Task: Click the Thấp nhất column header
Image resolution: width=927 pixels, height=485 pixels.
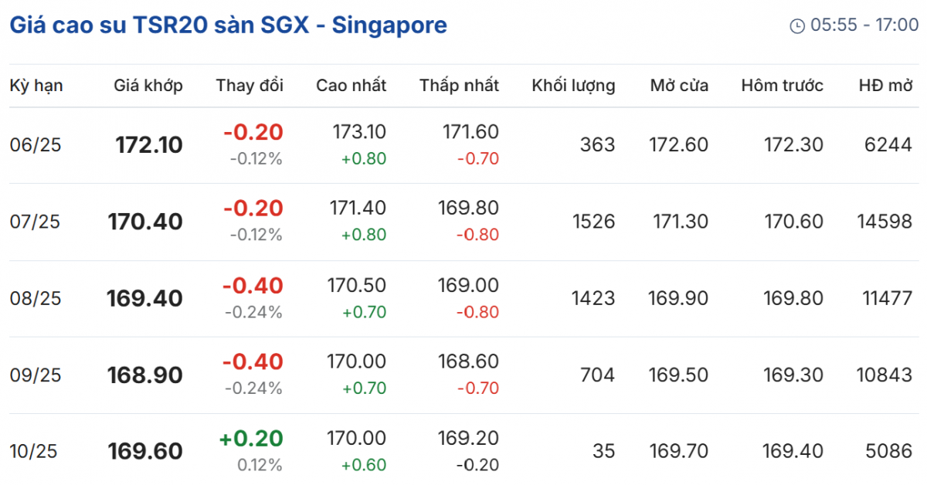Action: click(x=459, y=85)
